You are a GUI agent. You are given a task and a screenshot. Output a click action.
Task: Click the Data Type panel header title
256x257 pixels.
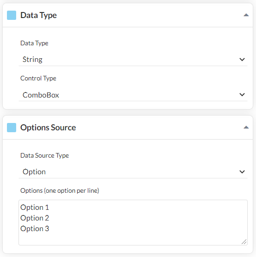point(38,15)
